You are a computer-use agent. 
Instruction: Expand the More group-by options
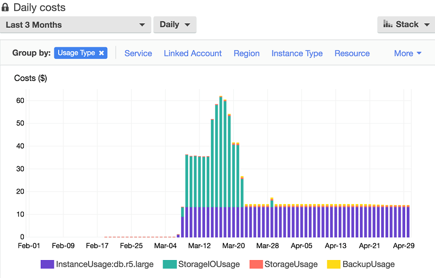(x=407, y=53)
